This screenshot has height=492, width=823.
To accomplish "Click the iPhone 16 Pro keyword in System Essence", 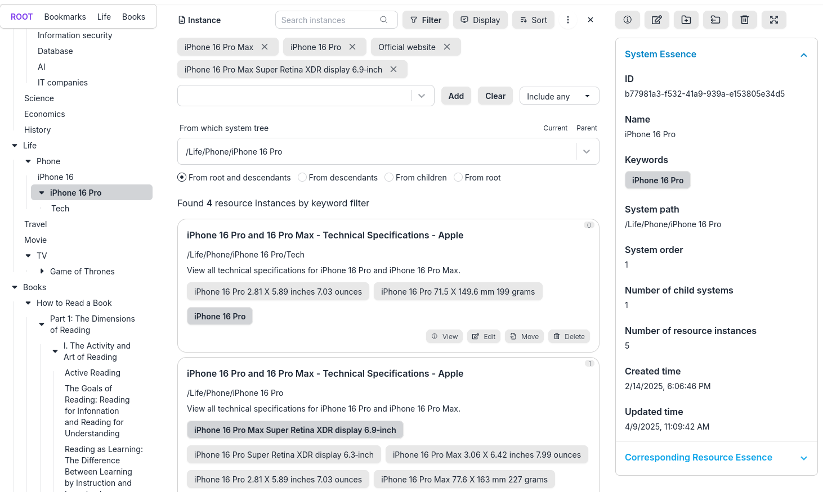I will [657, 180].
